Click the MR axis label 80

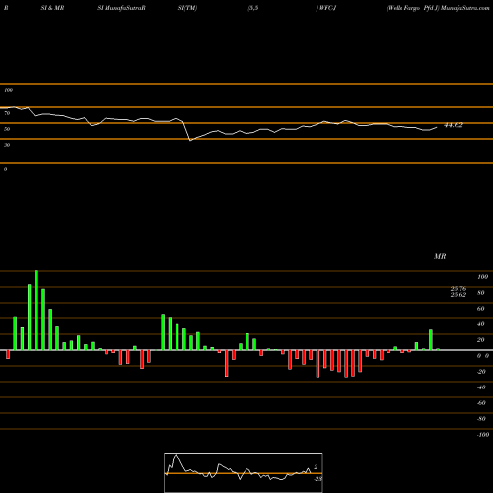point(481,293)
